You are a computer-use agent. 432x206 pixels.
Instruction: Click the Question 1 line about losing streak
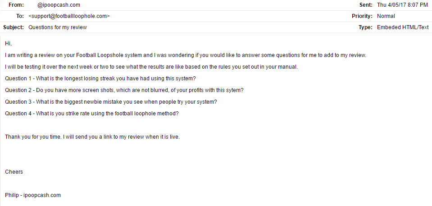(x=100, y=79)
